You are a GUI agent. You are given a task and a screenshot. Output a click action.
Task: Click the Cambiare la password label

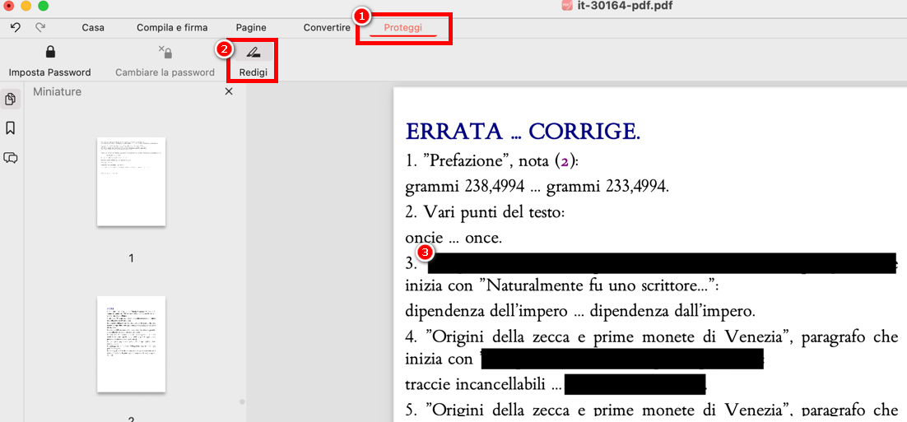(165, 73)
